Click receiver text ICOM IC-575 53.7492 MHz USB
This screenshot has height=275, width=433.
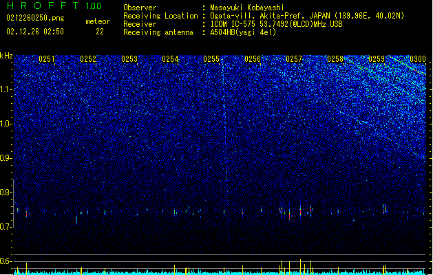click(277, 24)
